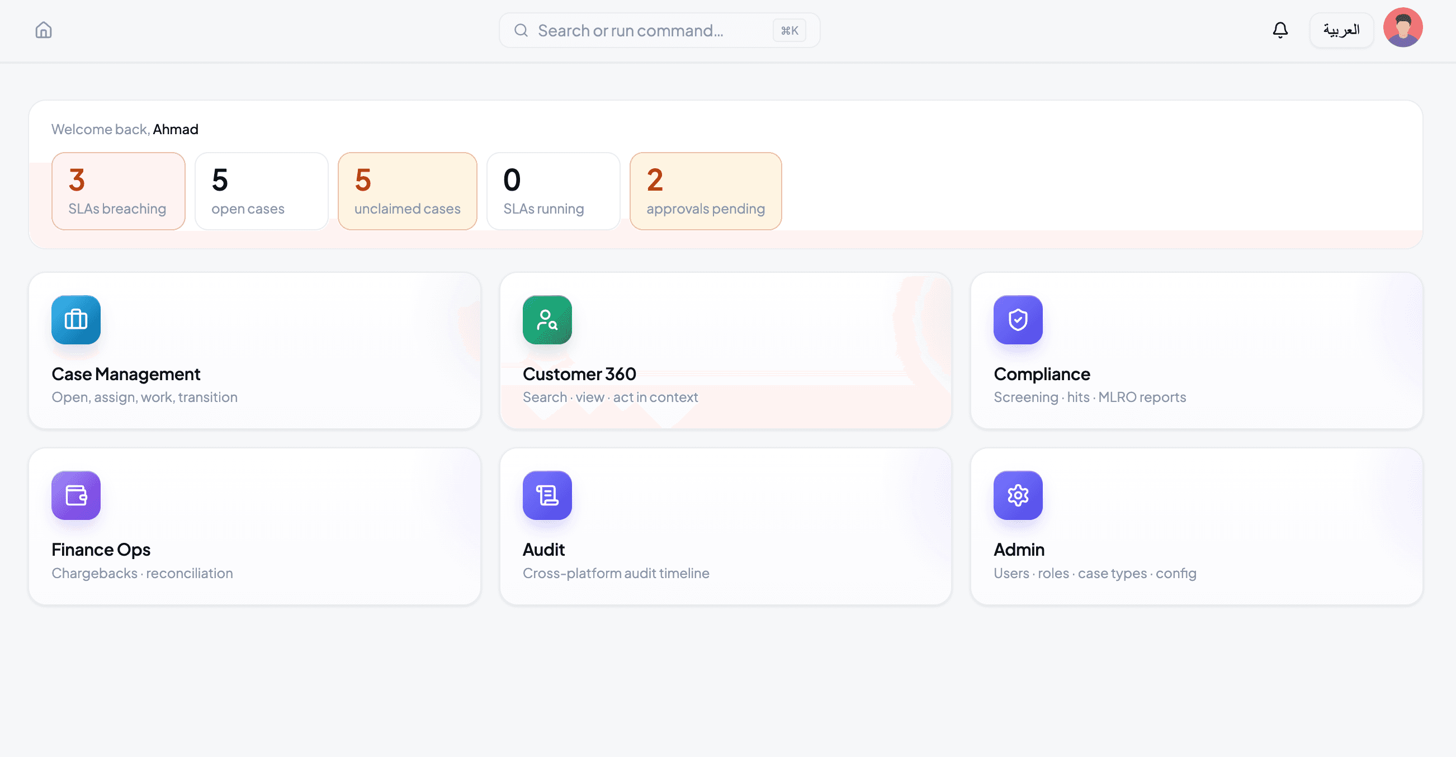1456x757 pixels.
Task: Click the 'Welcome back, Ahmad' greeting
Action: [124, 129]
